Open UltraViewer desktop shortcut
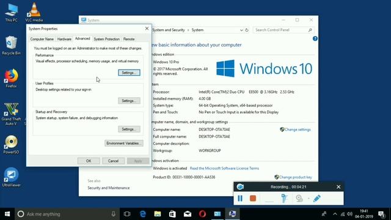The height and width of the screenshot is (220, 391). (x=11, y=177)
